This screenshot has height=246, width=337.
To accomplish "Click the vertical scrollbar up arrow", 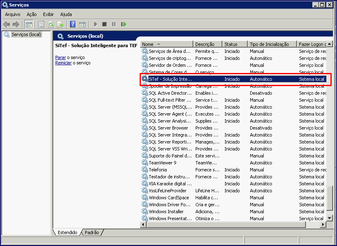I will (x=330, y=44).
